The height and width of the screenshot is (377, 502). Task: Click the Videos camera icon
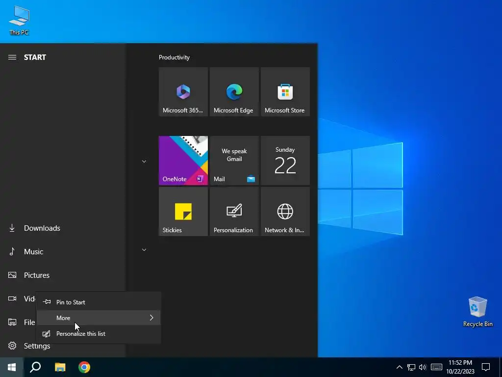(x=12, y=298)
